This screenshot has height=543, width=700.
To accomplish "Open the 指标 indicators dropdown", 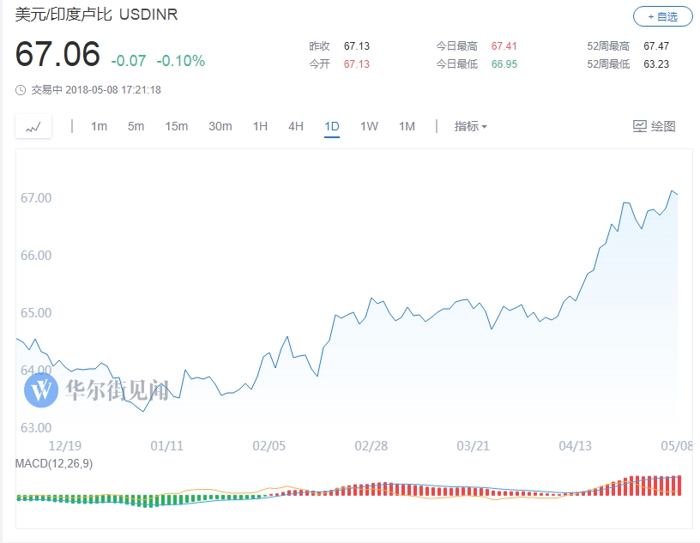I will (x=470, y=126).
